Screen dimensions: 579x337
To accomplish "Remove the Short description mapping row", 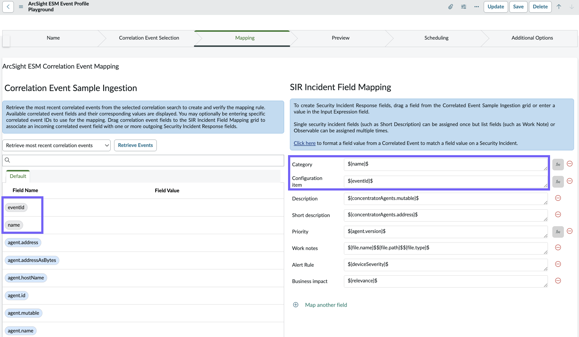I will [558, 214].
